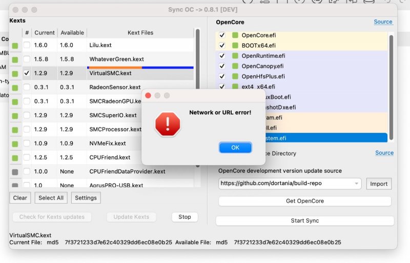Image resolution: width=410 pixels, height=263 pixels.
Task: Open kext Settings button
Action: coord(86,198)
